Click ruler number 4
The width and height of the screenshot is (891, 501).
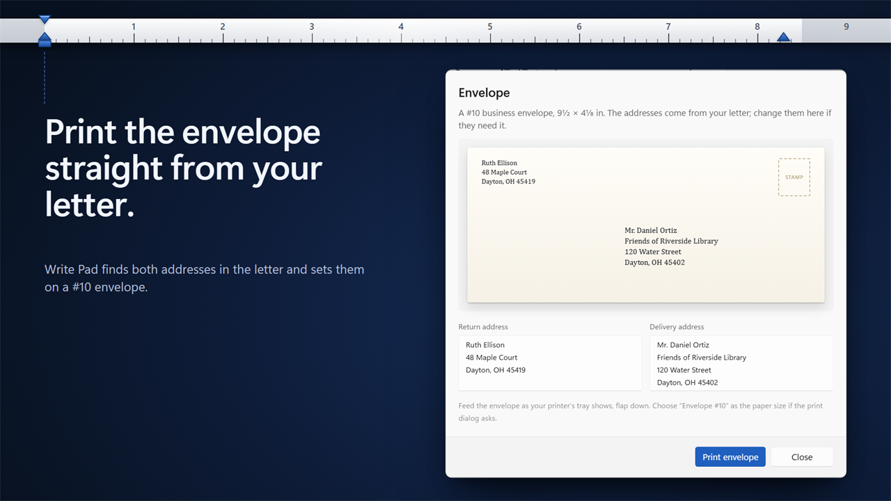pos(401,26)
